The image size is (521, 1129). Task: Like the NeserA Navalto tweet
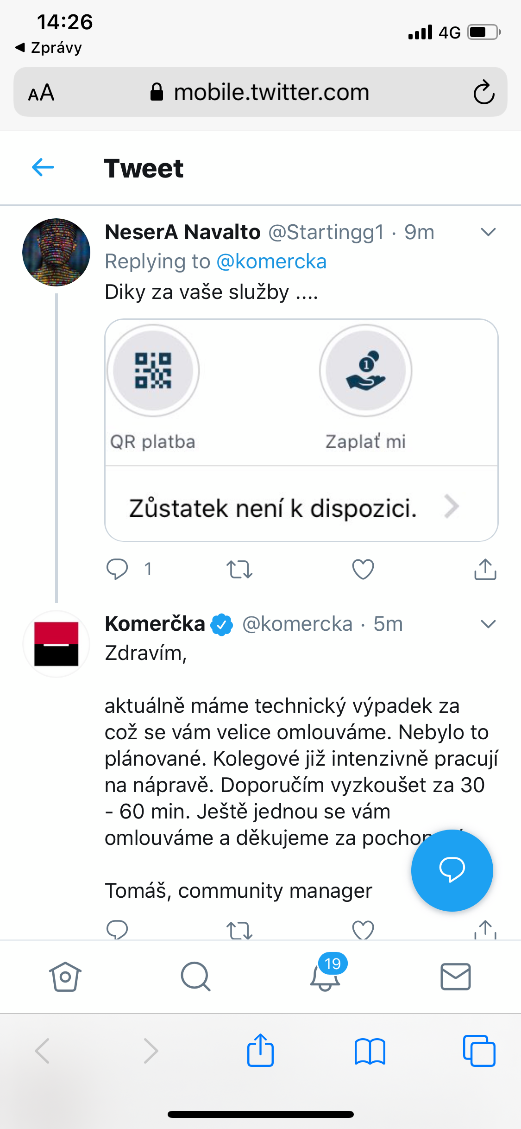pyautogui.click(x=363, y=570)
